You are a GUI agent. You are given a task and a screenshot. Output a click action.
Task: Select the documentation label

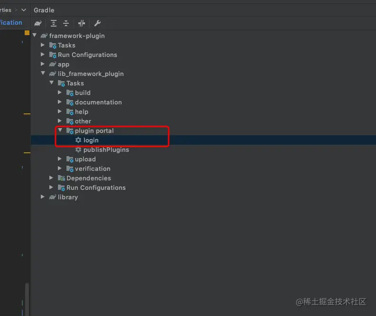click(x=98, y=102)
